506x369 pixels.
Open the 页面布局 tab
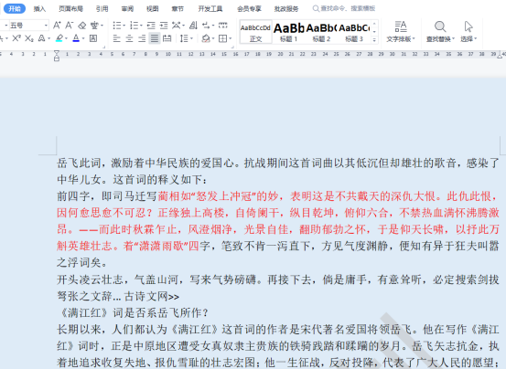click(71, 9)
